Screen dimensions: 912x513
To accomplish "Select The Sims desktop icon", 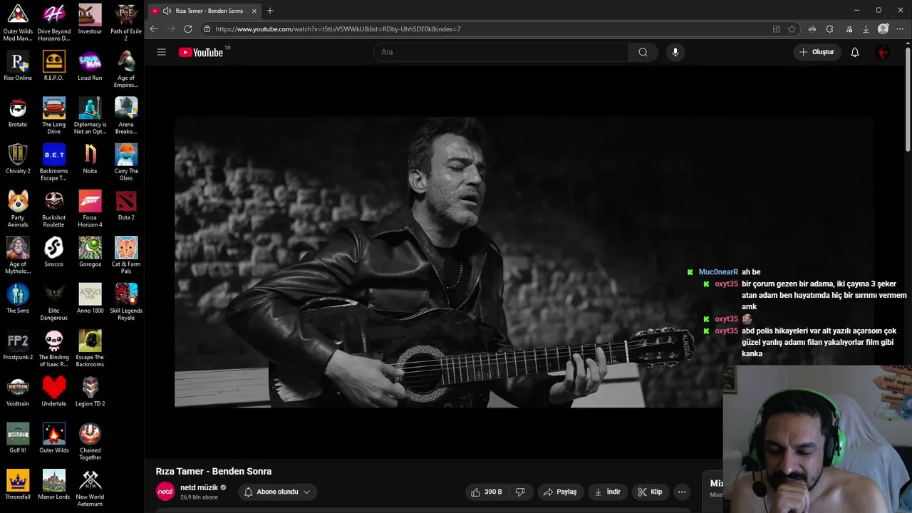I will coord(18,299).
